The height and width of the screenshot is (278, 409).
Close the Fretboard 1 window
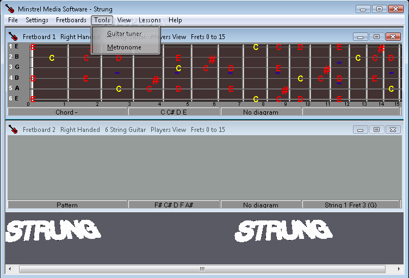(x=393, y=37)
